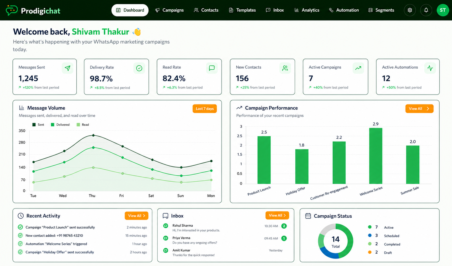452x266 pixels.
Task: Click the Prodigichat logo icon
Action: tap(12, 10)
